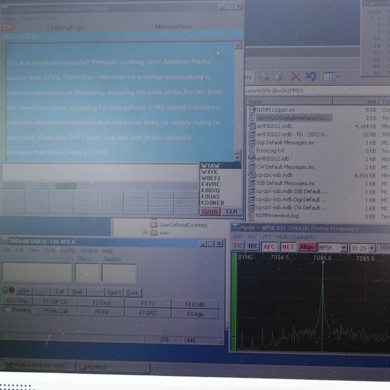Click the RX text pane scroll up arrow
The width and height of the screenshot is (390, 390).
point(238,45)
